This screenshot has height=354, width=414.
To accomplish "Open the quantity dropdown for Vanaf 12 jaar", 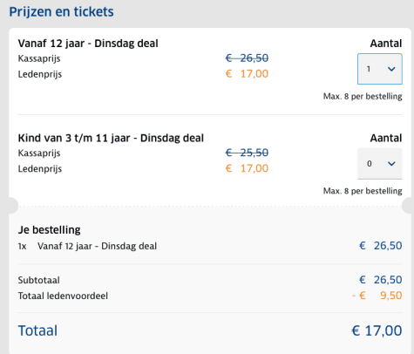I will [x=380, y=69].
